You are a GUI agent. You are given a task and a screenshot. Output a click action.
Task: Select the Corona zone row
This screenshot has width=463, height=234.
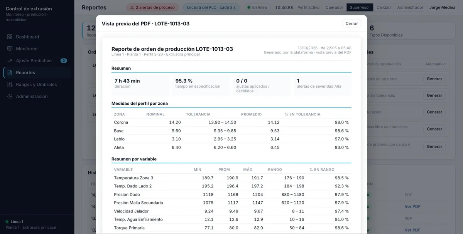click(x=231, y=122)
